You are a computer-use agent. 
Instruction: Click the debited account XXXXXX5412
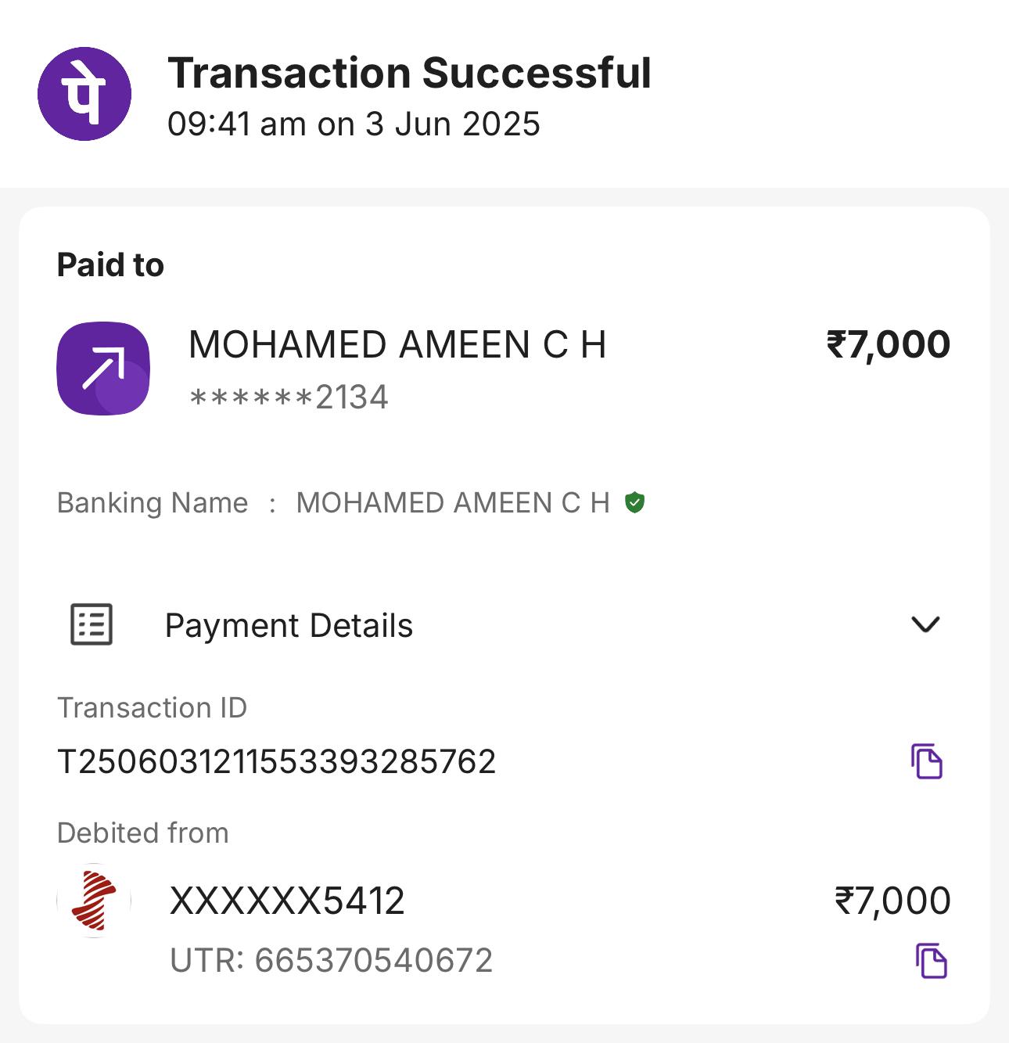coord(287,901)
